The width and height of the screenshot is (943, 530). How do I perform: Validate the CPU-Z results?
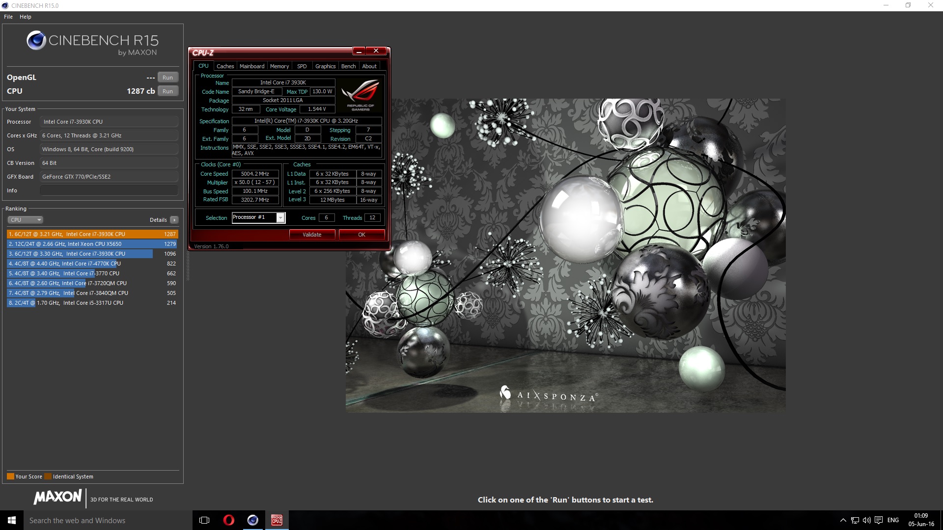[x=312, y=234]
